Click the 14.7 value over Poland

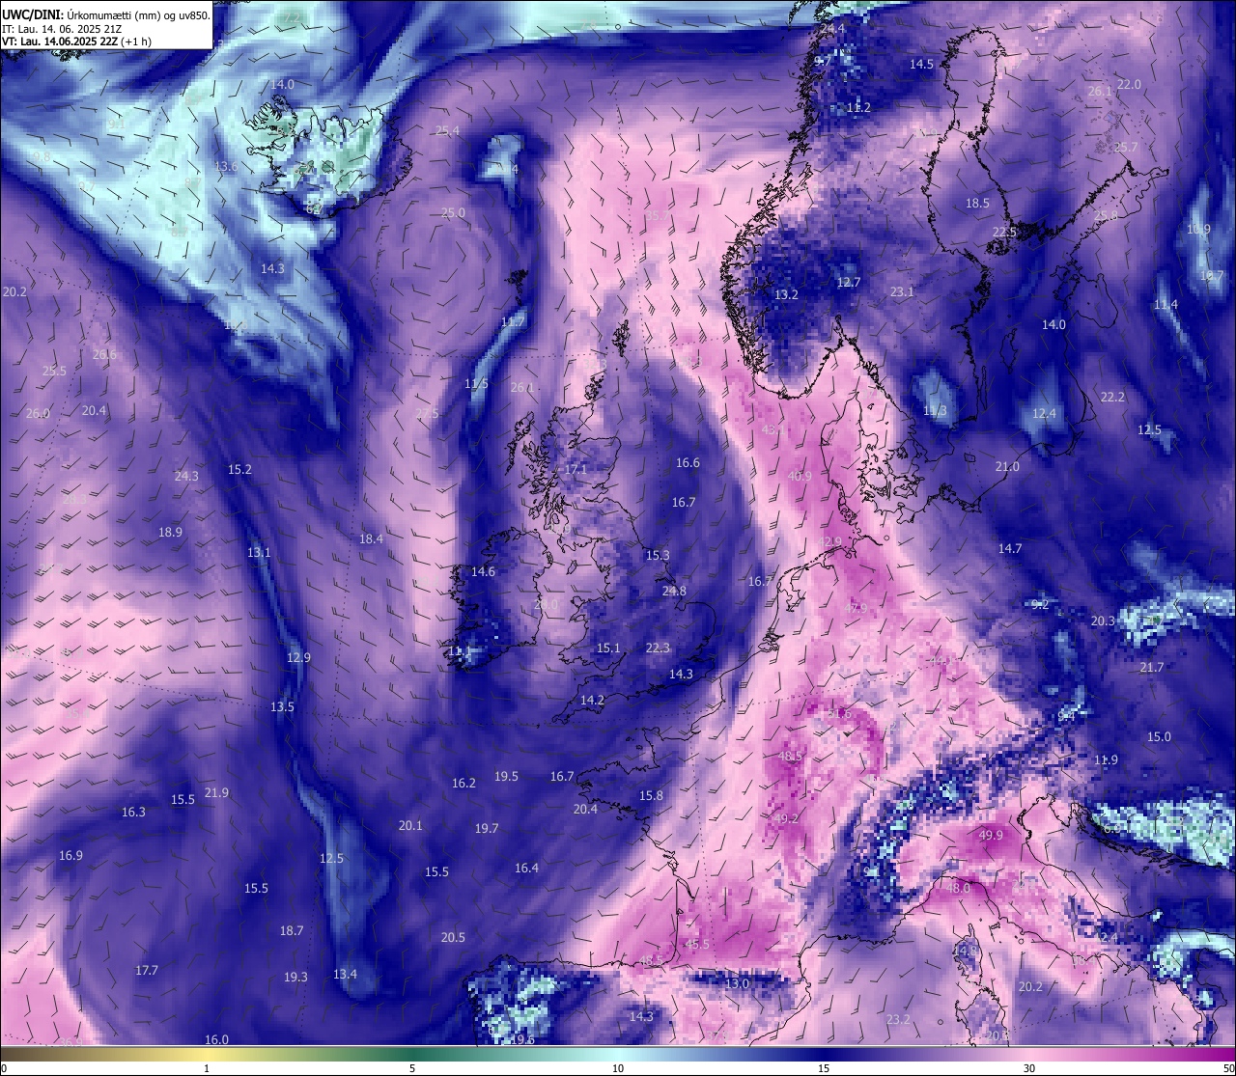tap(1010, 549)
